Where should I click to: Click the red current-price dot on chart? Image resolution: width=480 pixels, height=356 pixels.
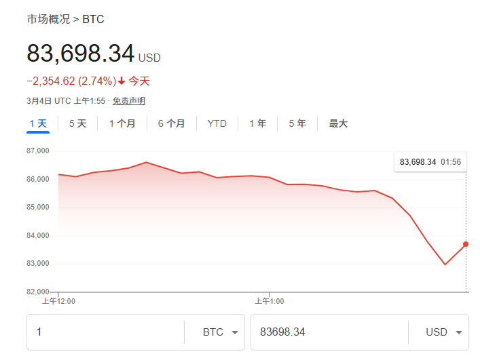coord(466,244)
